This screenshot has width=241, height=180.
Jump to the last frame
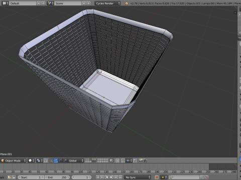120,177
